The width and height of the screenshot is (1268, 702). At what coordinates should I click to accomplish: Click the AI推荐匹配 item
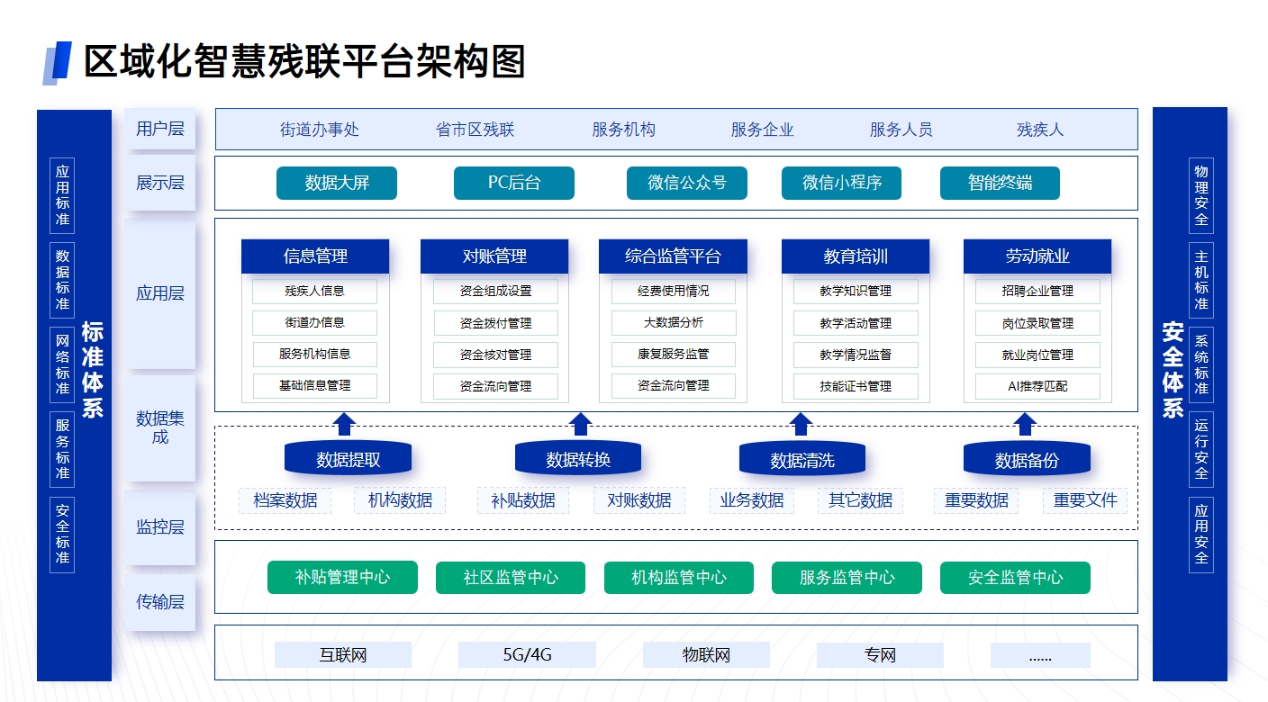click(x=1037, y=386)
